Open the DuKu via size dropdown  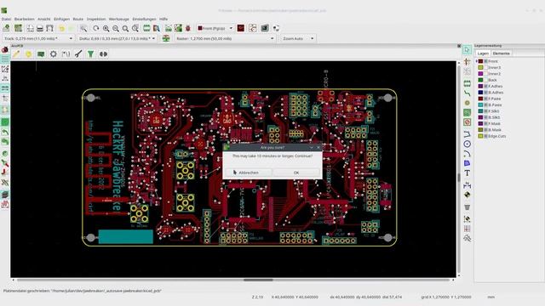(118, 38)
